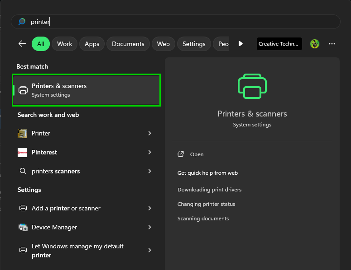351x270 pixels.
Task: Open Printers & scanners via Open link
Action: tap(197, 154)
